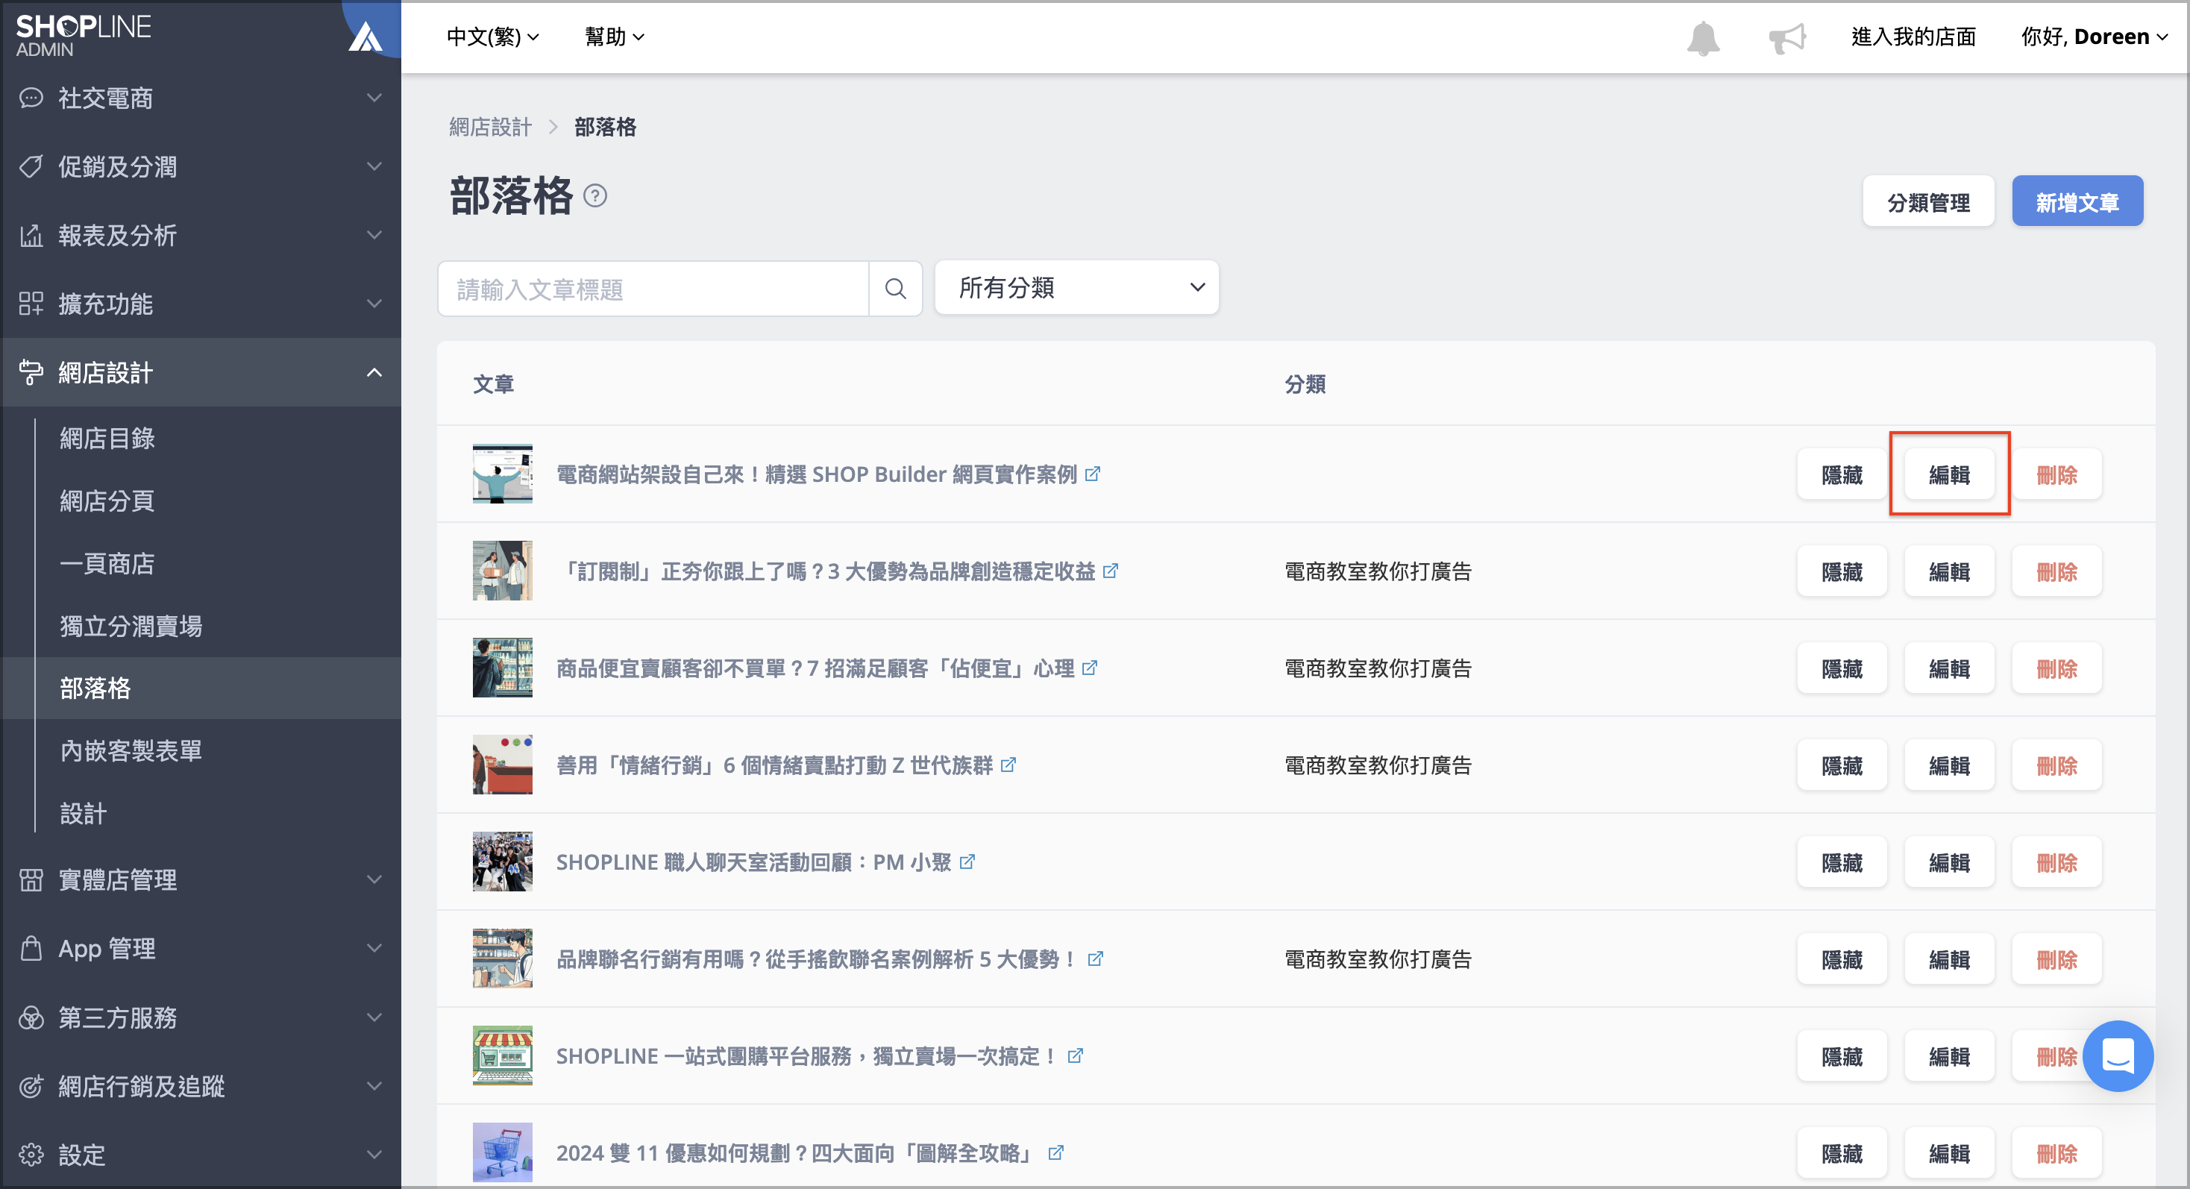This screenshot has width=2190, height=1189.
Task: Open external link icon for 情緒行銷 article
Action: point(1008,764)
